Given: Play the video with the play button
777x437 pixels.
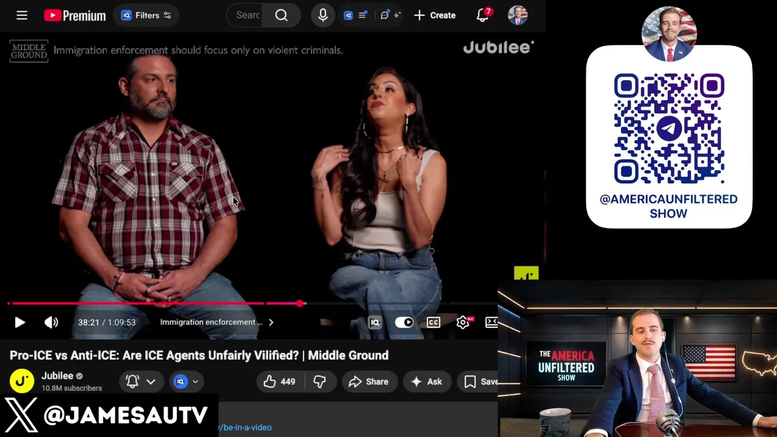Looking at the screenshot, I should pyautogui.click(x=19, y=322).
